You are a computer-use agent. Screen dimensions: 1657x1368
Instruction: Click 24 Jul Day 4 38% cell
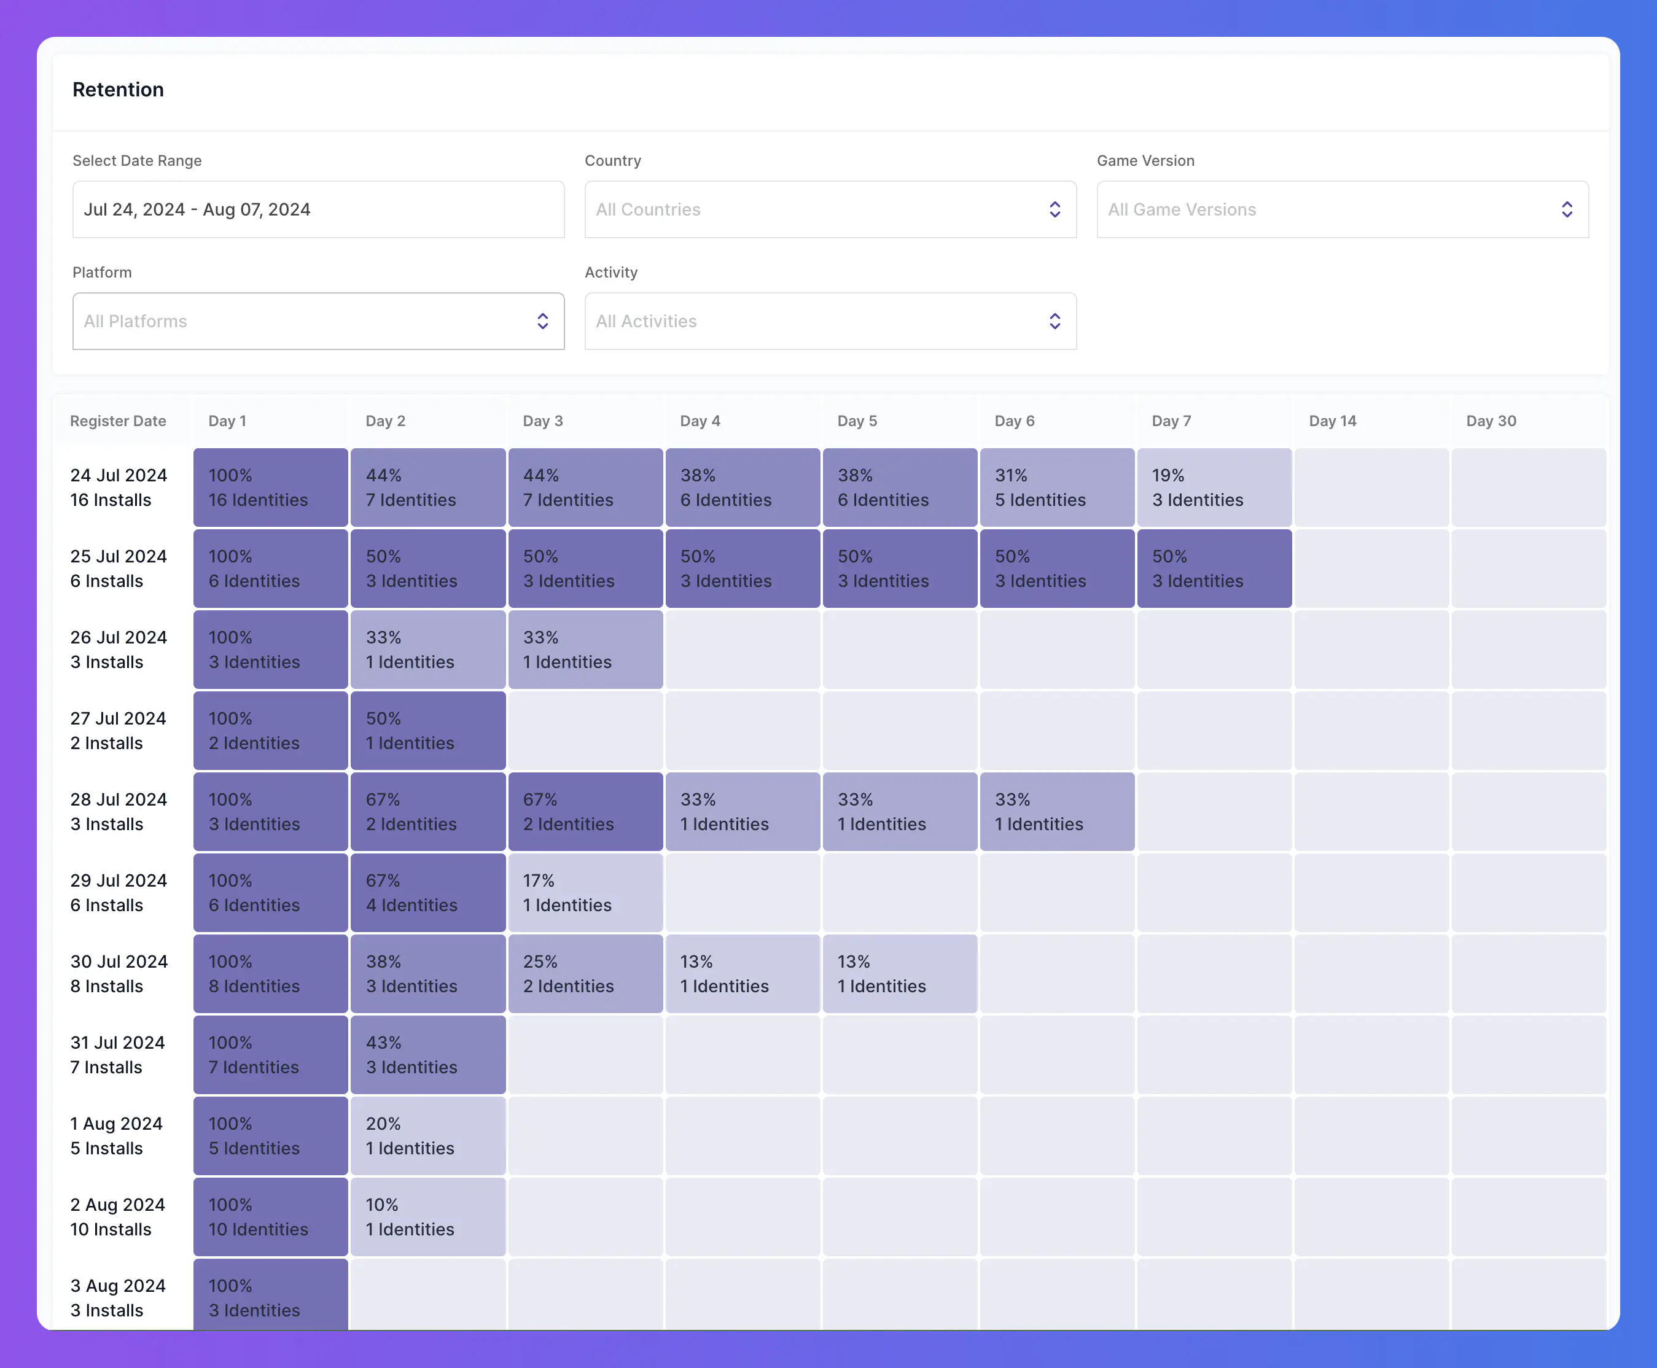[743, 488]
